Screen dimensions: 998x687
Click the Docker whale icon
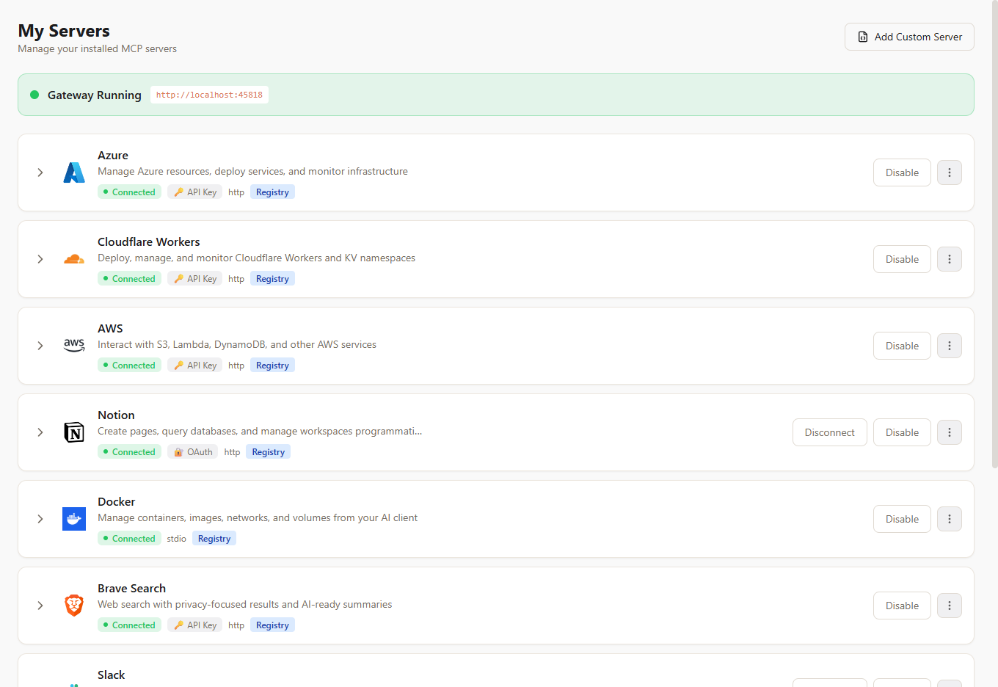[74, 519]
